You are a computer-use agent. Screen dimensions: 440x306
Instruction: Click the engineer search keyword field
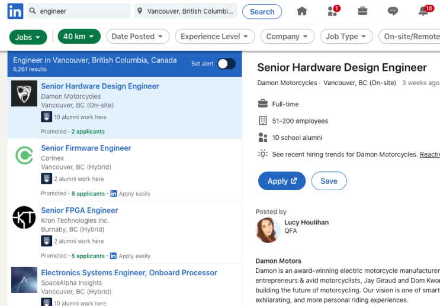(x=79, y=11)
